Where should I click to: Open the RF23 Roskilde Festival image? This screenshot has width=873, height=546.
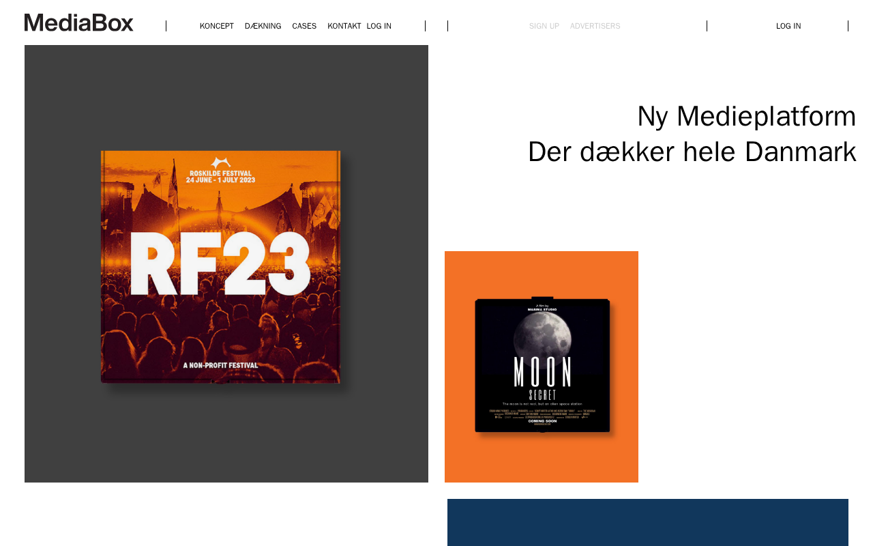[226, 263]
